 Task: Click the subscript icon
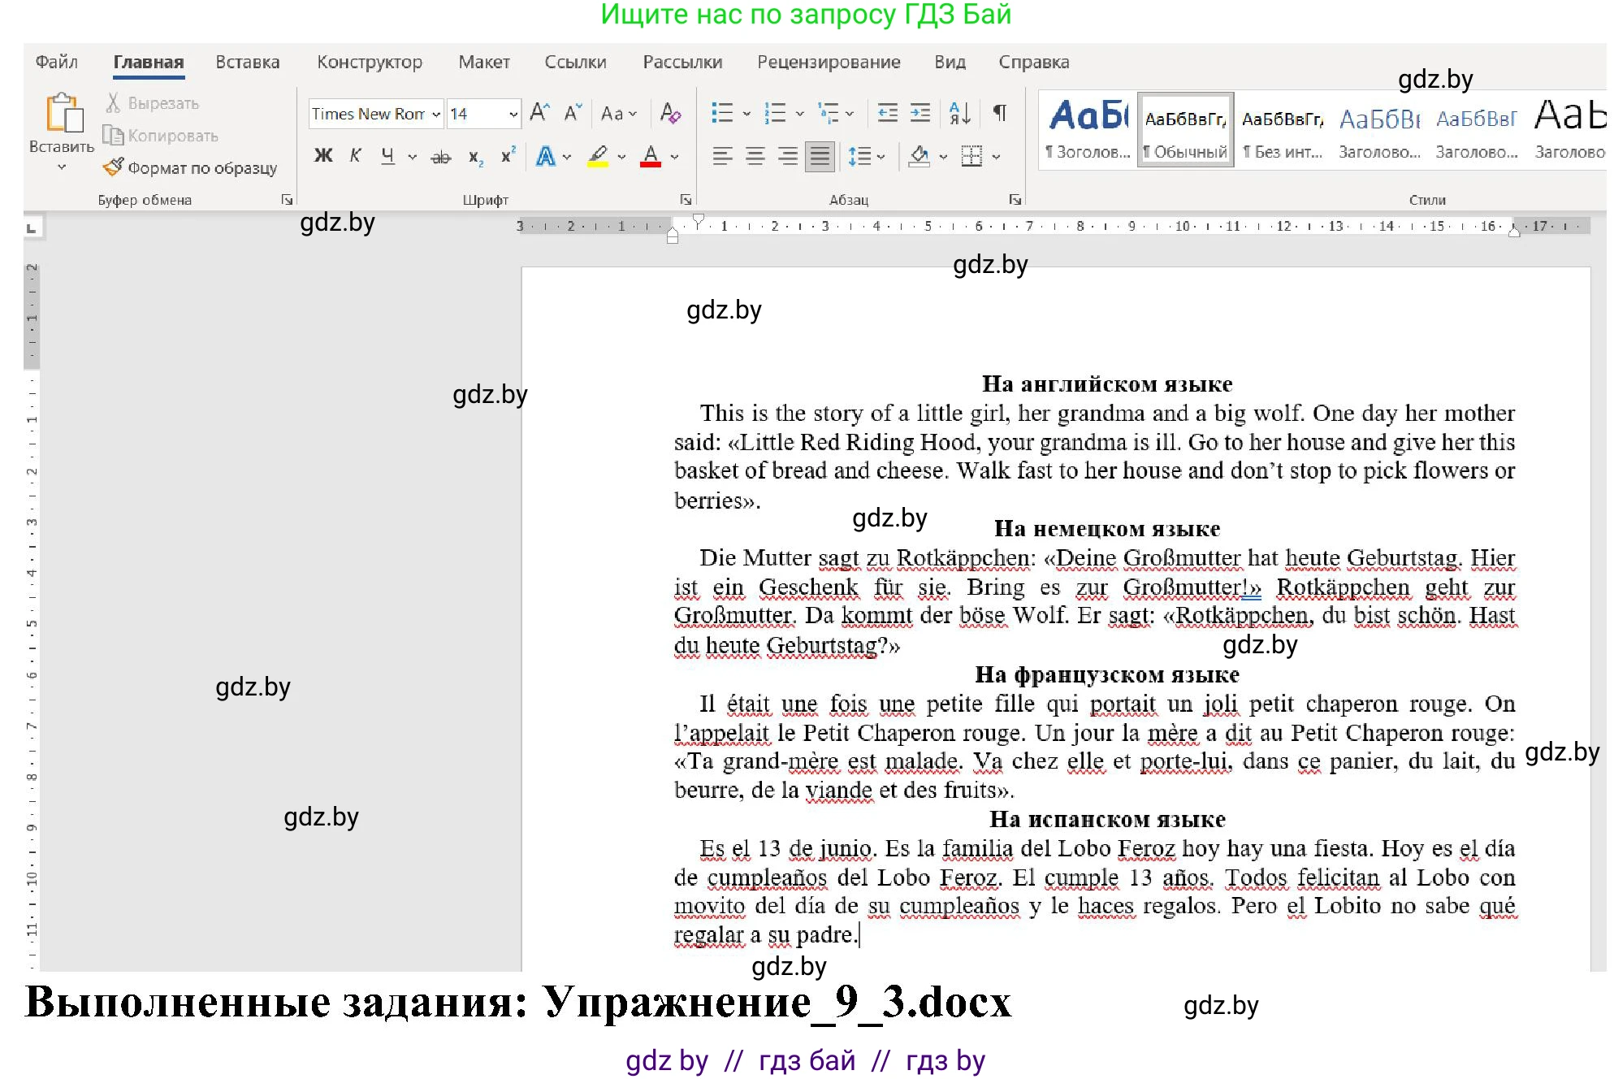tap(475, 156)
